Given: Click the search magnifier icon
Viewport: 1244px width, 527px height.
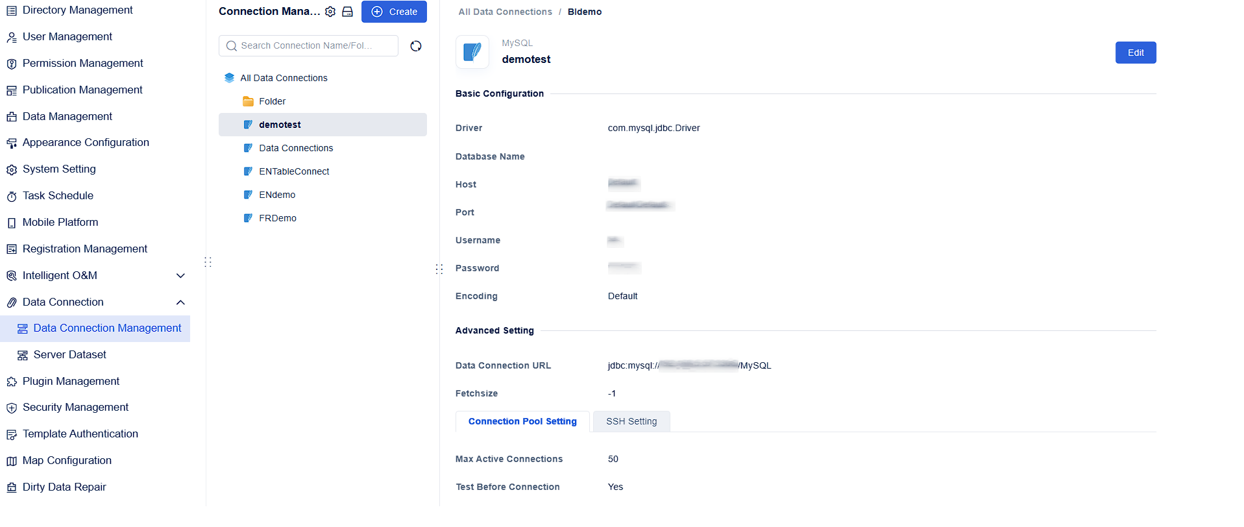Looking at the screenshot, I should point(232,46).
